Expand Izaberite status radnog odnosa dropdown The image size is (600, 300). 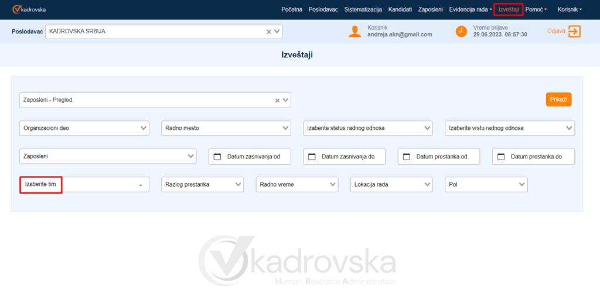(368, 128)
